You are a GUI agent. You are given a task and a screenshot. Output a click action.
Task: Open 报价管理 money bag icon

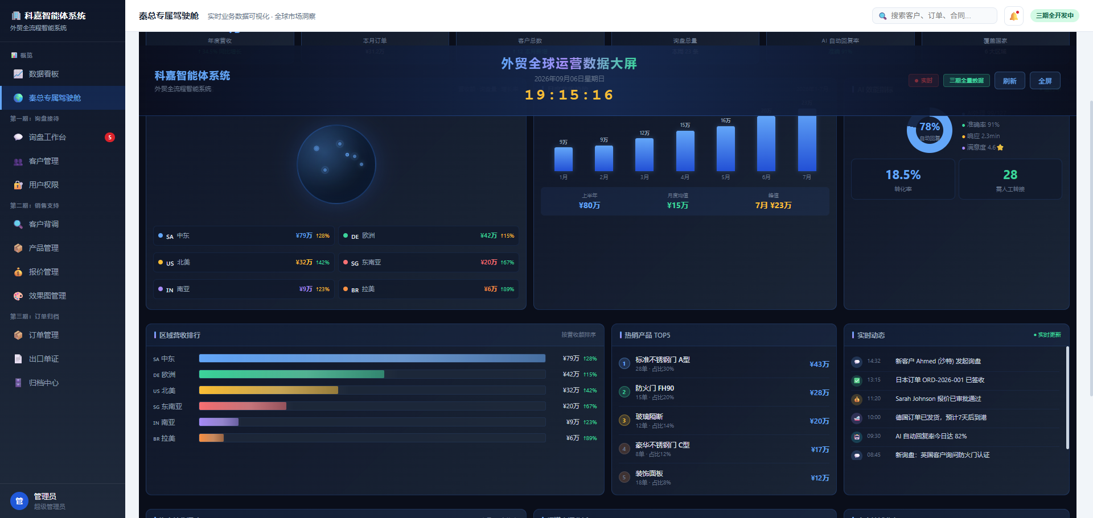click(x=18, y=272)
